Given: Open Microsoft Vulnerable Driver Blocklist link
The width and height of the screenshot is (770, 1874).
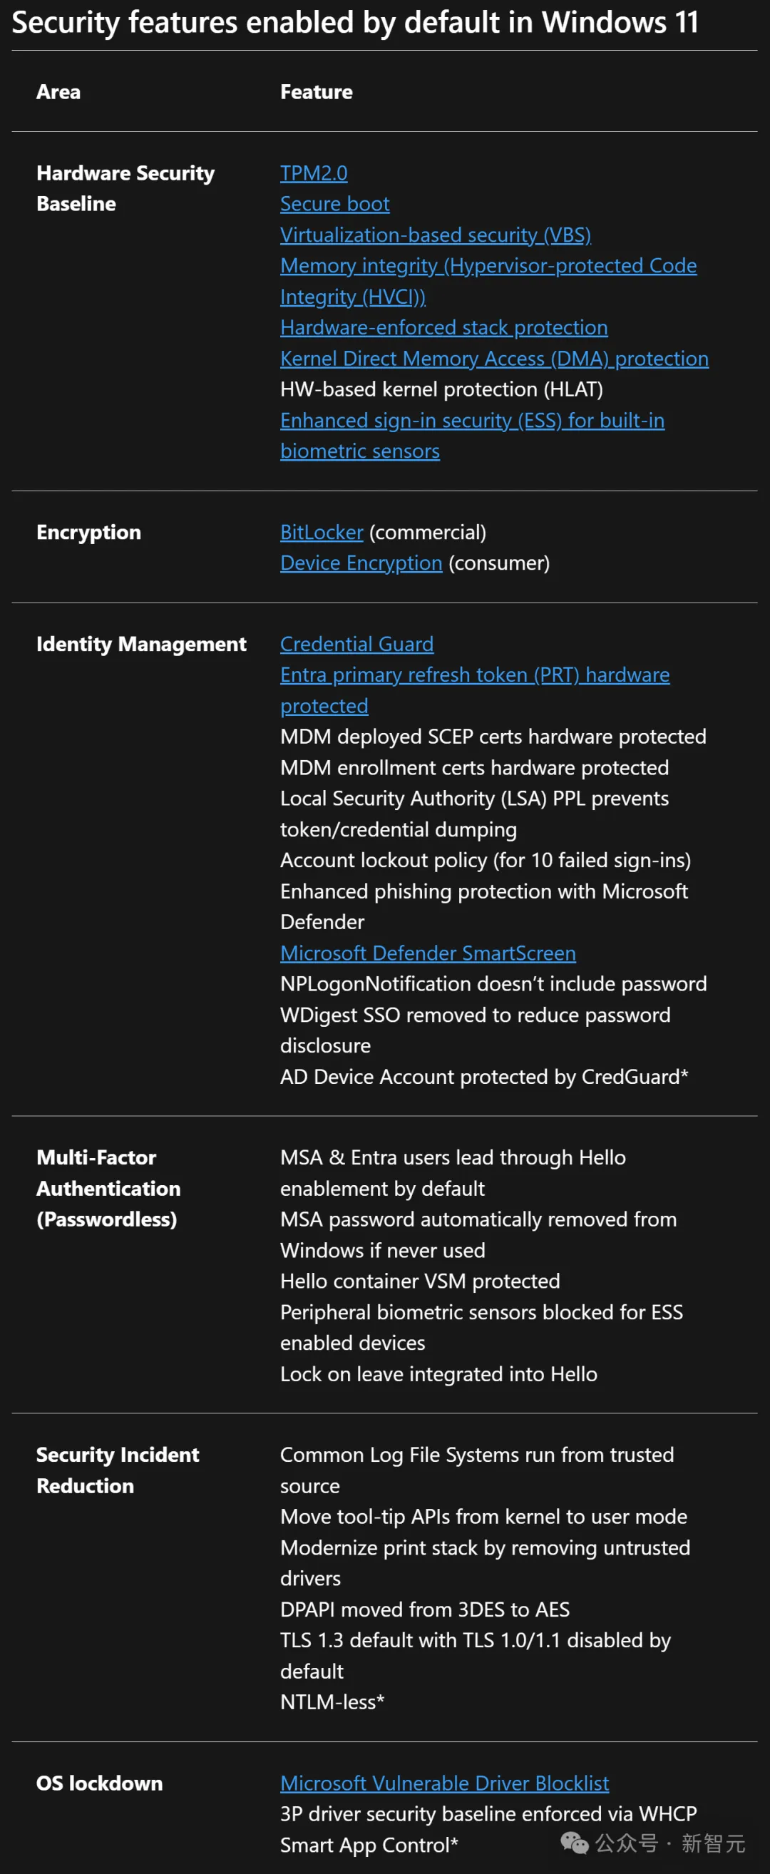Looking at the screenshot, I should [444, 1783].
